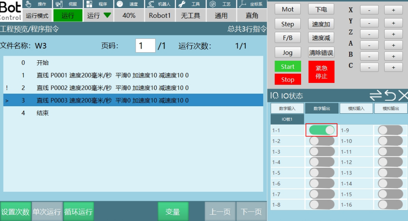Open the 工具 tool wrench icon
This screenshot has width=408, height=221.
[x=182, y=4]
